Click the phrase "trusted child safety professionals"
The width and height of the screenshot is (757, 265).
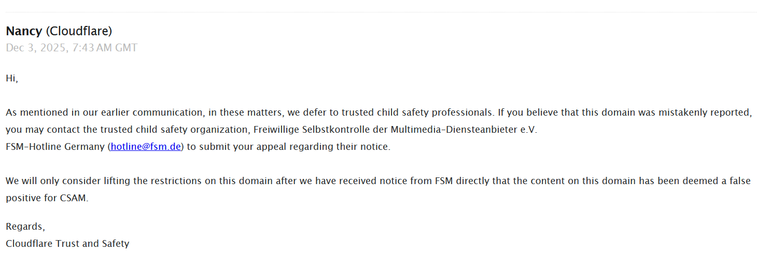click(421, 113)
